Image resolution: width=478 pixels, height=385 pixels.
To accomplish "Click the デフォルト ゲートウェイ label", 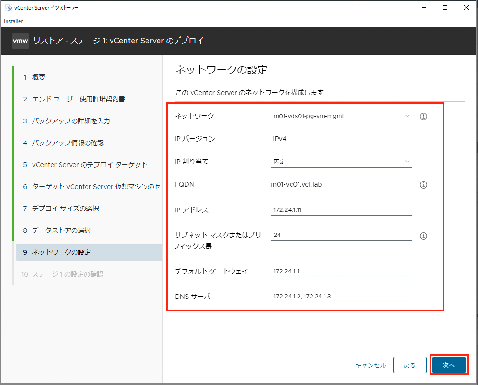I will [212, 271].
